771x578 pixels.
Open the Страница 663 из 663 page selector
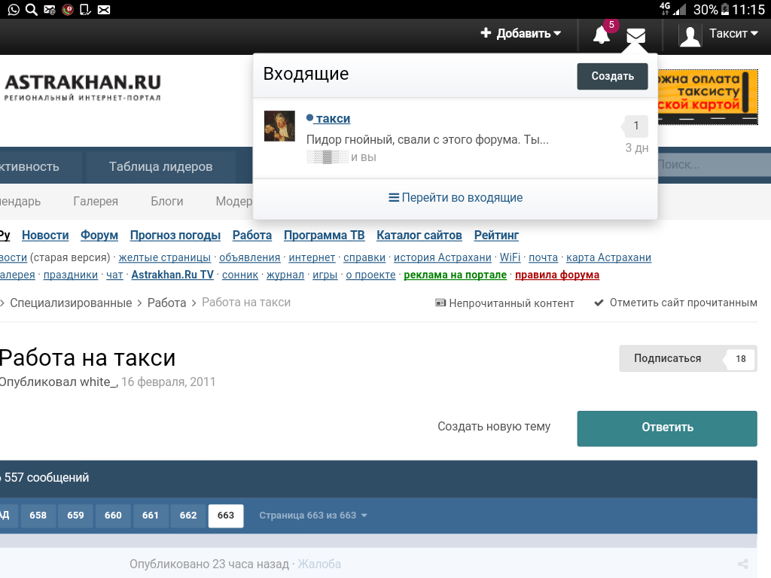point(313,515)
